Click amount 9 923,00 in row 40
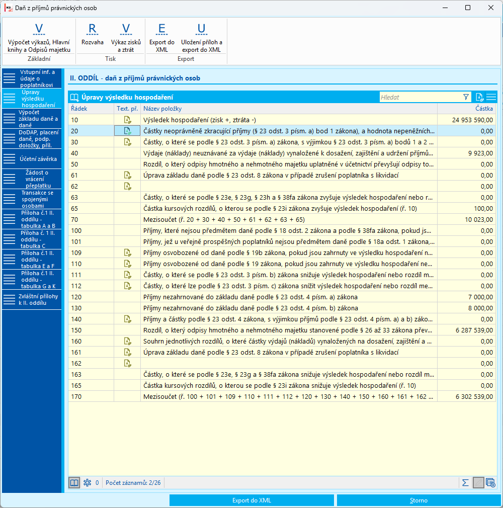This screenshot has width=503, height=508. 480,153
